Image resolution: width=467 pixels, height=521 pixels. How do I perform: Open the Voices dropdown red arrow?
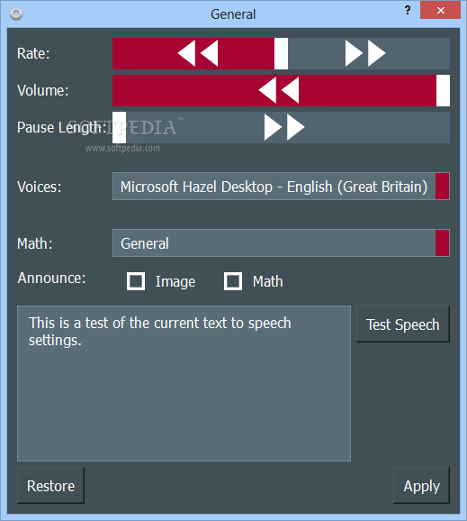[442, 186]
